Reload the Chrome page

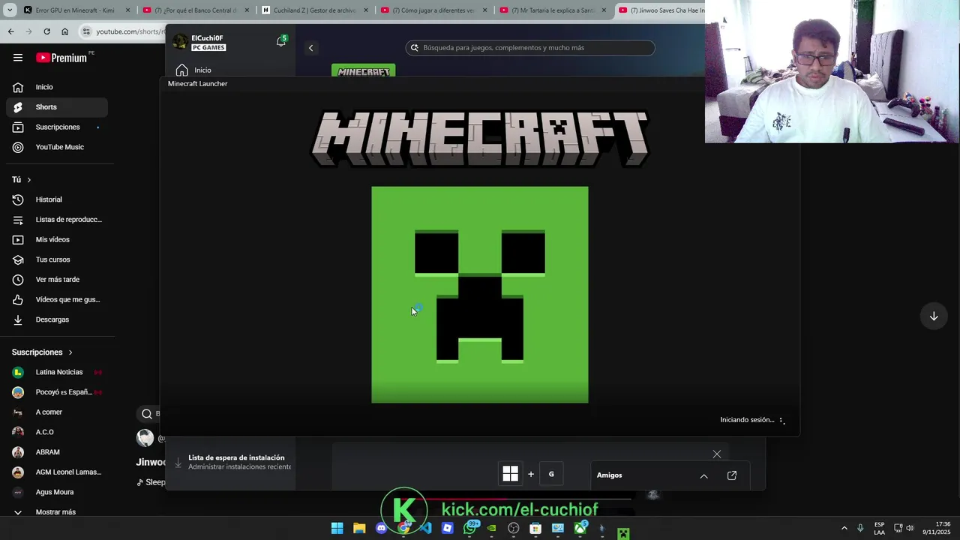(x=46, y=31)
